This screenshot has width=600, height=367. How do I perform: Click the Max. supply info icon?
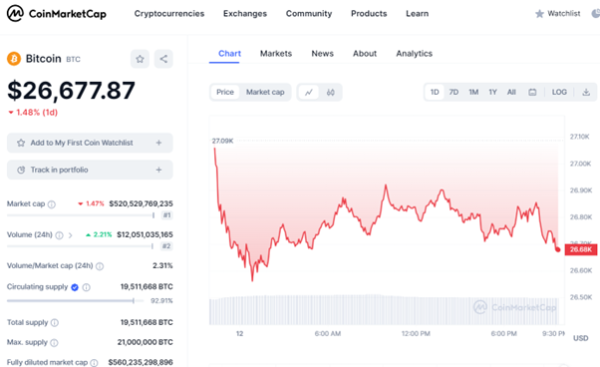coord(54,342)
